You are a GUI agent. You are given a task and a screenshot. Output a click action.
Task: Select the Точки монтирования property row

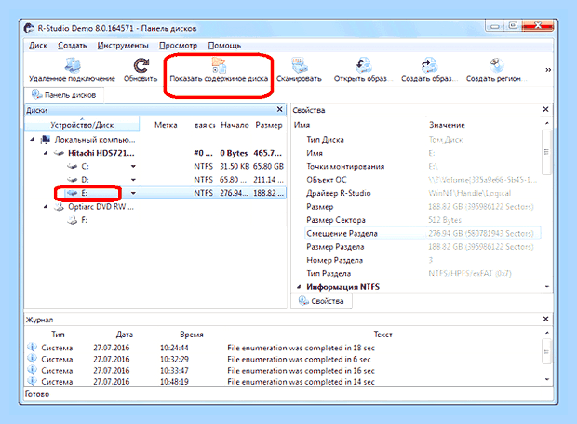click(423, 167)
